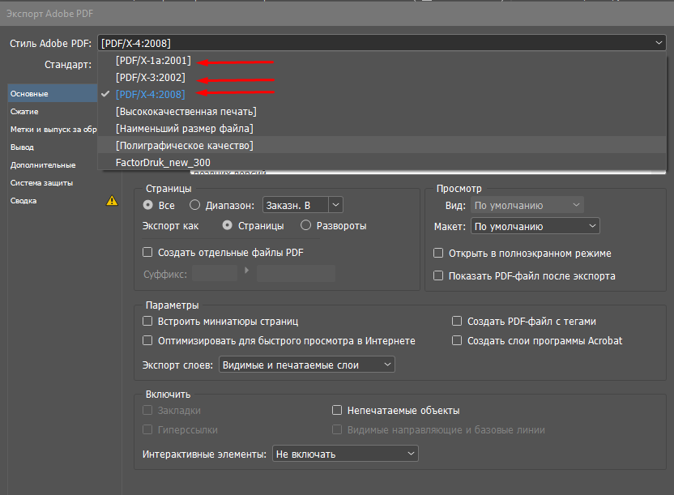The image size is (674, 495).
Task: Open the Дополнительные section
Action: (43, 165)
